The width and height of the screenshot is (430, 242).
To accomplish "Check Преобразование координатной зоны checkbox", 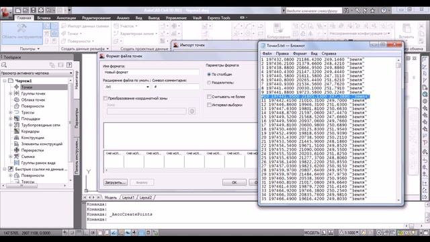I will coord(105,98).
